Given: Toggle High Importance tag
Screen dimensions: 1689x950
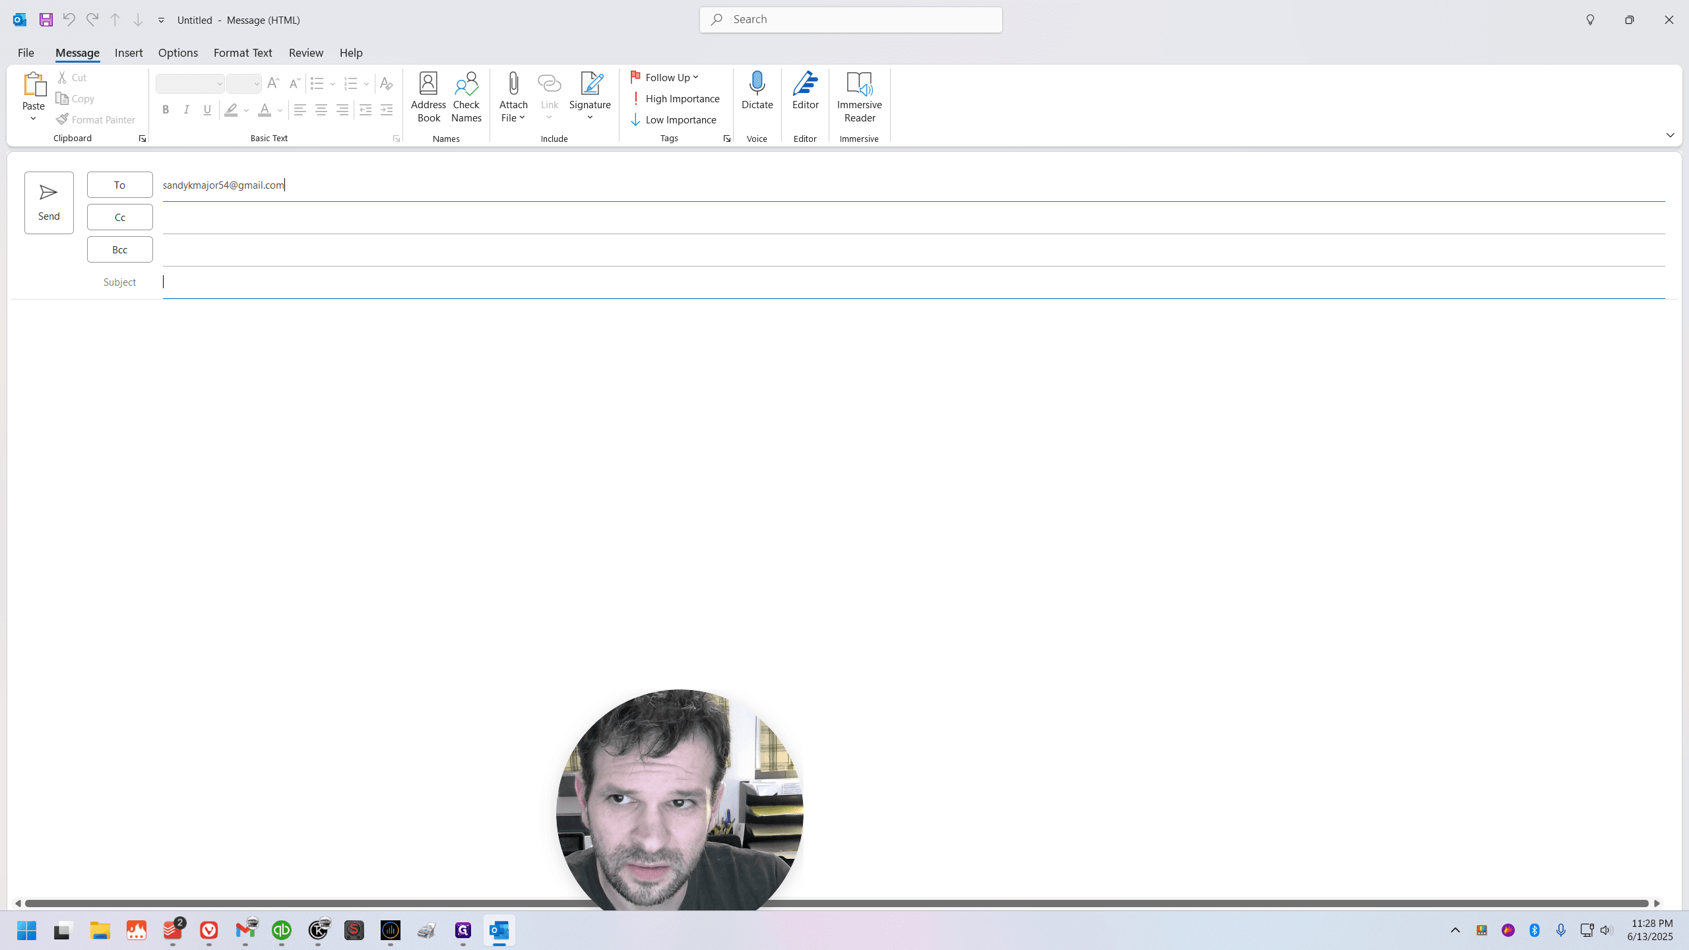Looking at the screenshot, I should [x=675, y=98].
